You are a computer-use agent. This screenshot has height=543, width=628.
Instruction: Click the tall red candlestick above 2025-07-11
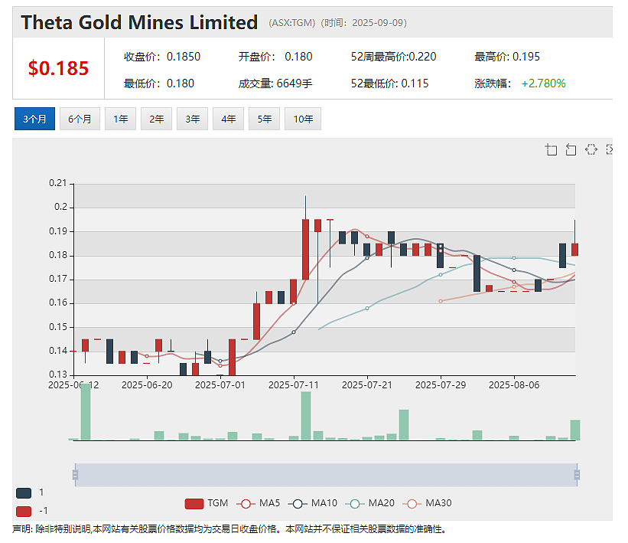pos(306,250)
